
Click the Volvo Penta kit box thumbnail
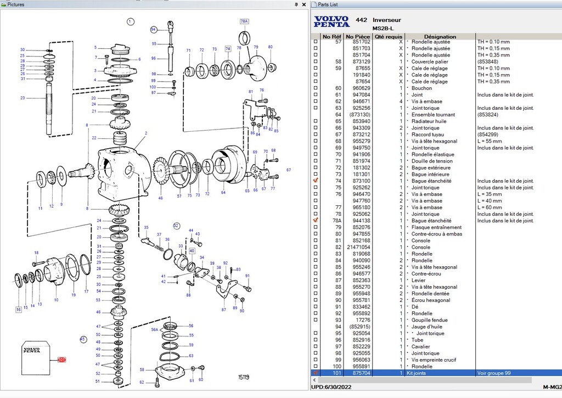(36, 358)
